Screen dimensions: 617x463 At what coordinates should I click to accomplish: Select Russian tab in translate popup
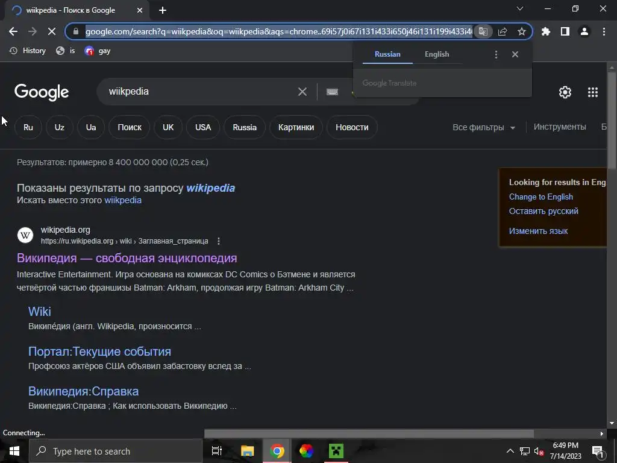click(x=387, y=54)
